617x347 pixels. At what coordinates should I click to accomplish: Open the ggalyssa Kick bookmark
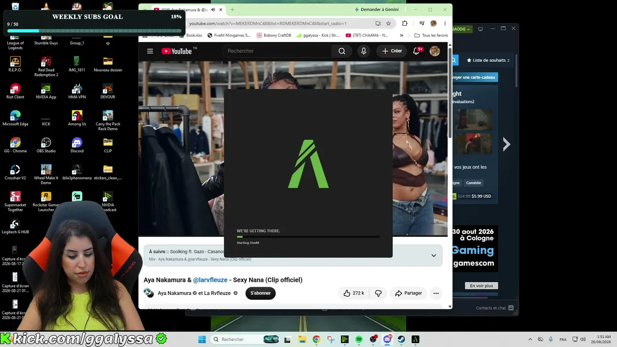[x=318, y=35]
